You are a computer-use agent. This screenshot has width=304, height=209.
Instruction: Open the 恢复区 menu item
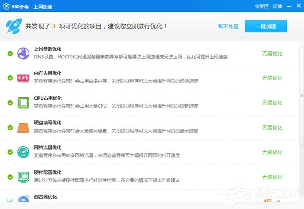260,7
